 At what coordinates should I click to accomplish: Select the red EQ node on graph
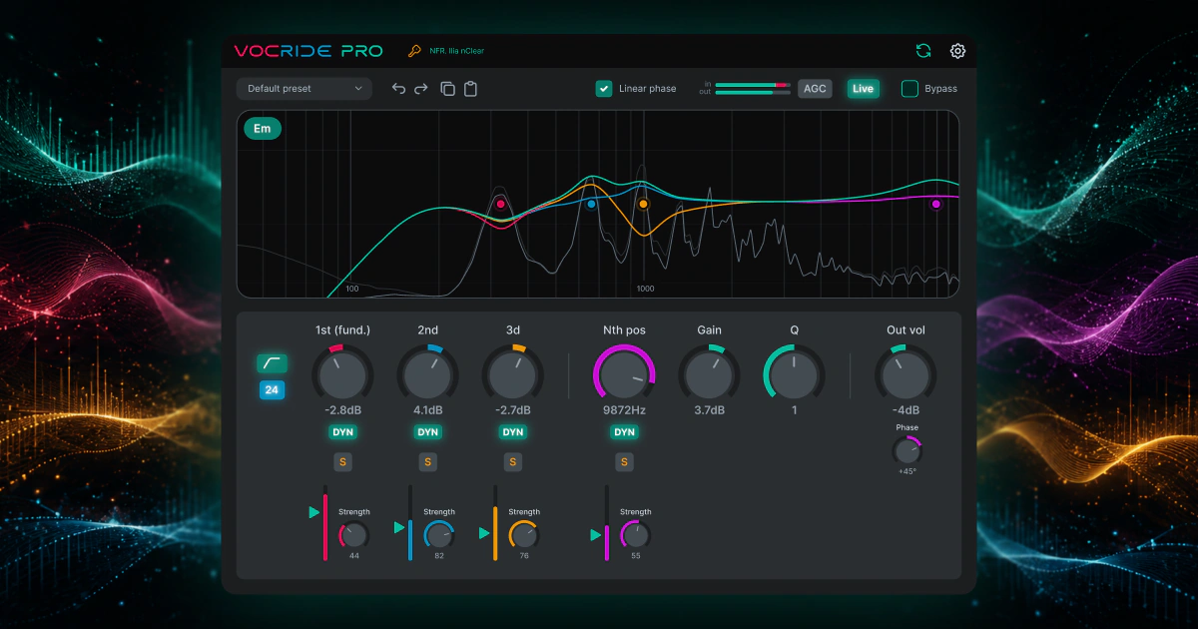point(501,204)
